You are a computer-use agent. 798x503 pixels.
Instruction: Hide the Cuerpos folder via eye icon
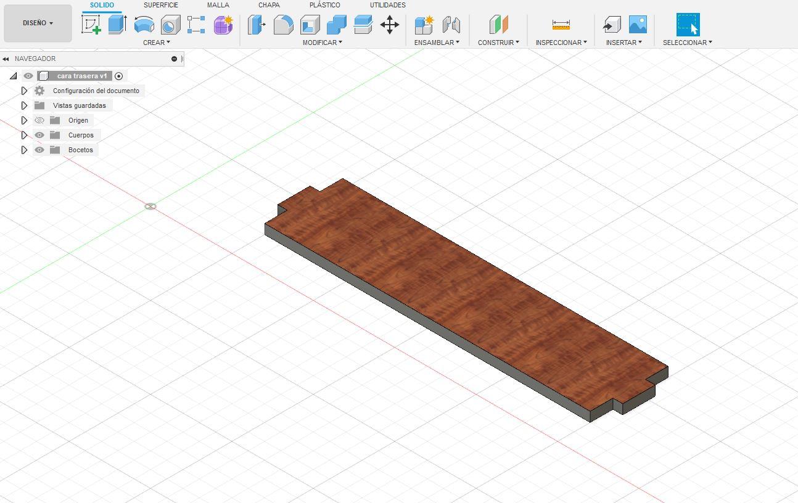[39, 135]
